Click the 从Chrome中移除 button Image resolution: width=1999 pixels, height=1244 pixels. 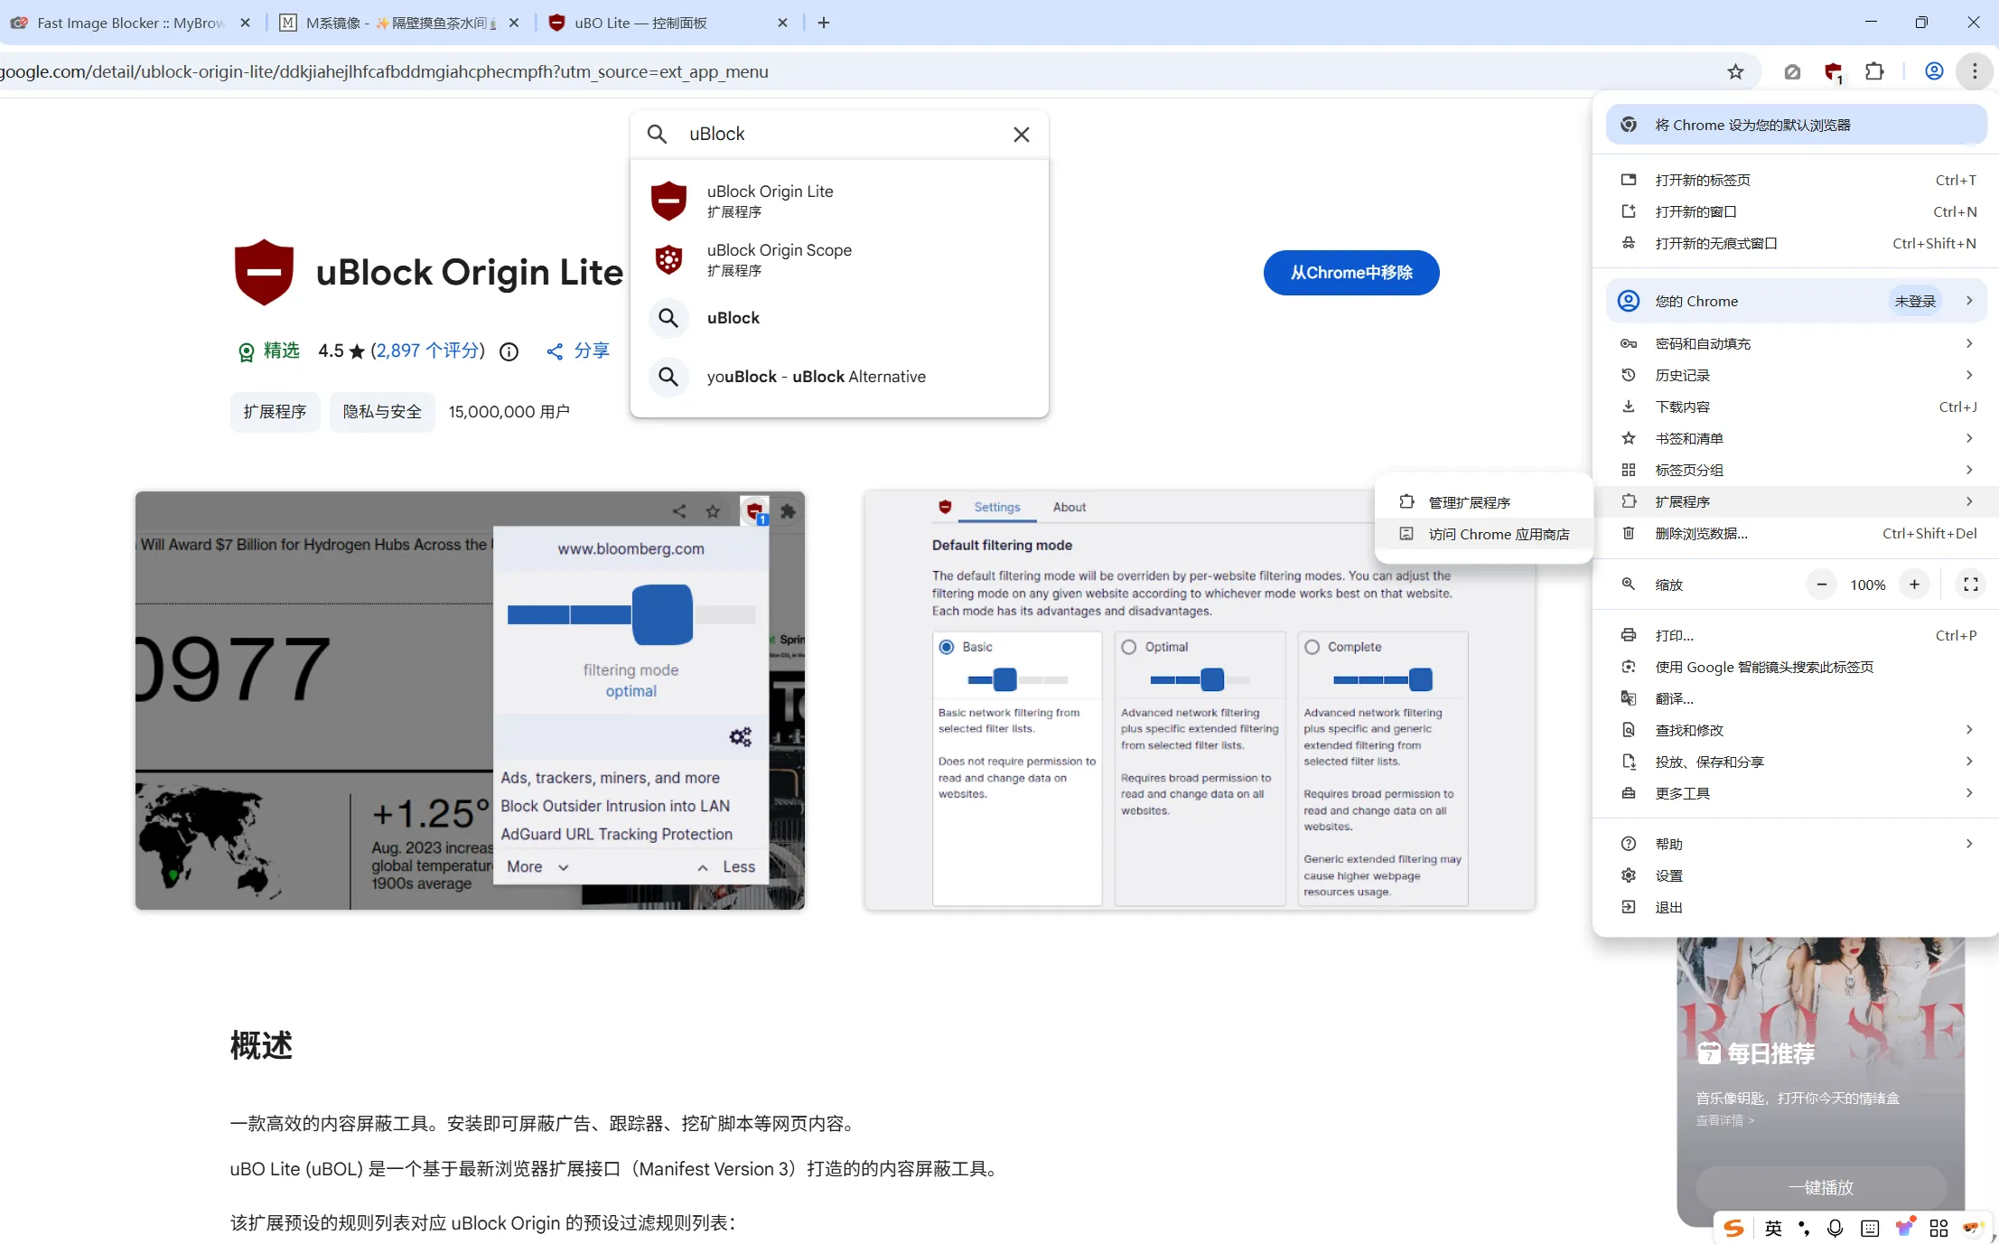[1350, 273]
